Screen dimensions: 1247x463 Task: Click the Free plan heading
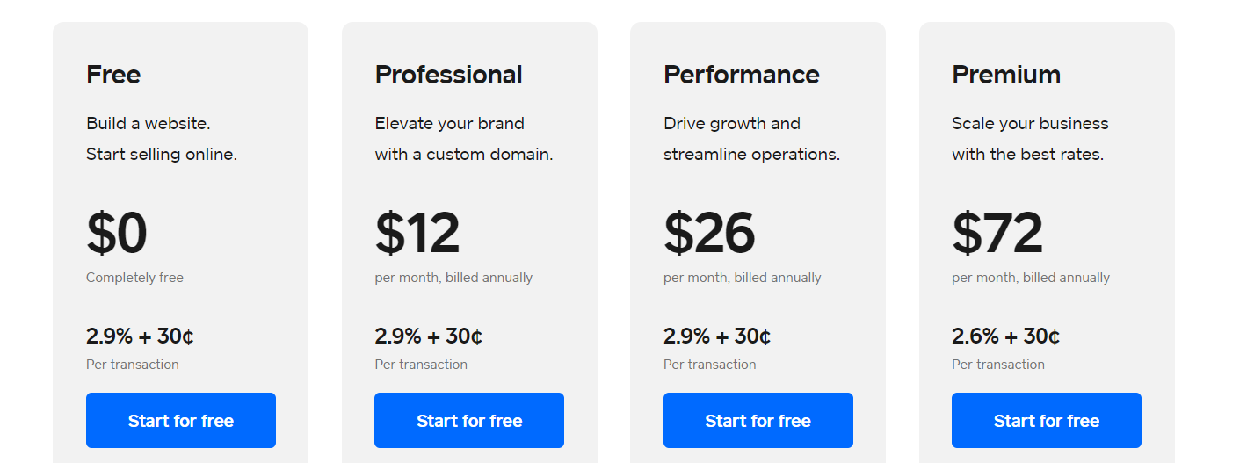(113, 75)
